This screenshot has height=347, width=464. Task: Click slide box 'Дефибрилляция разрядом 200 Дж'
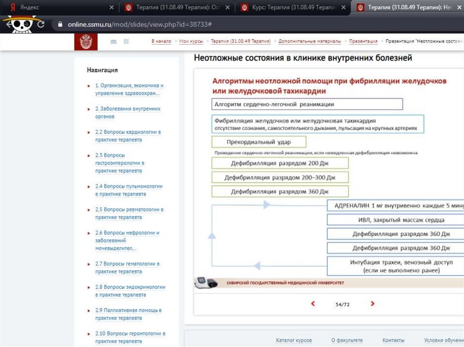click(280, 163)
